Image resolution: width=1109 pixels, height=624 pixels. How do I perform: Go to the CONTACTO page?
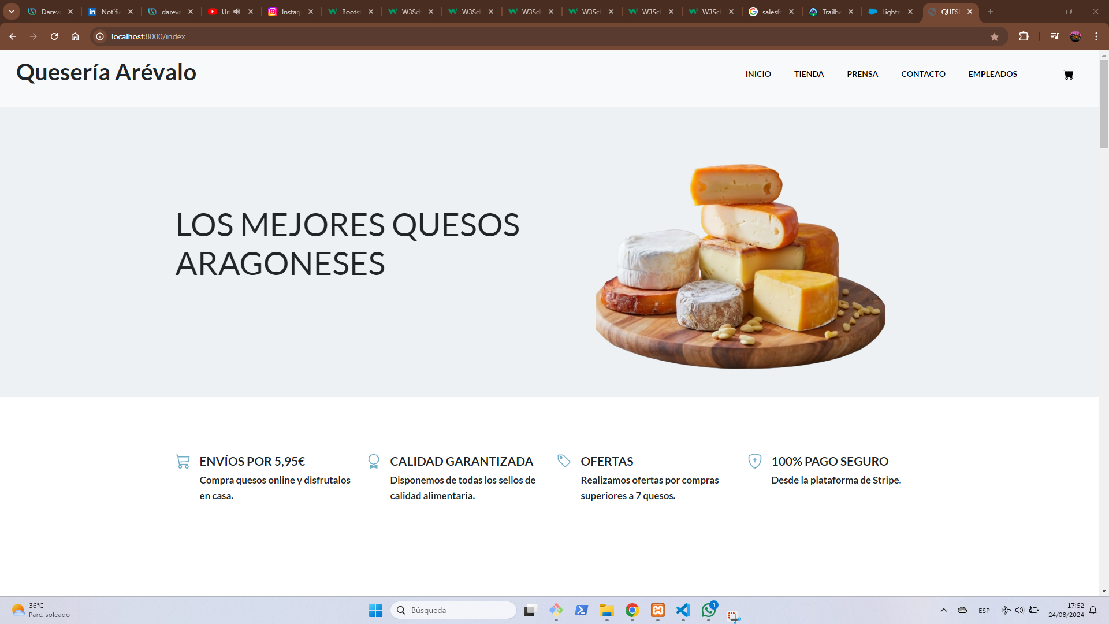923,74
